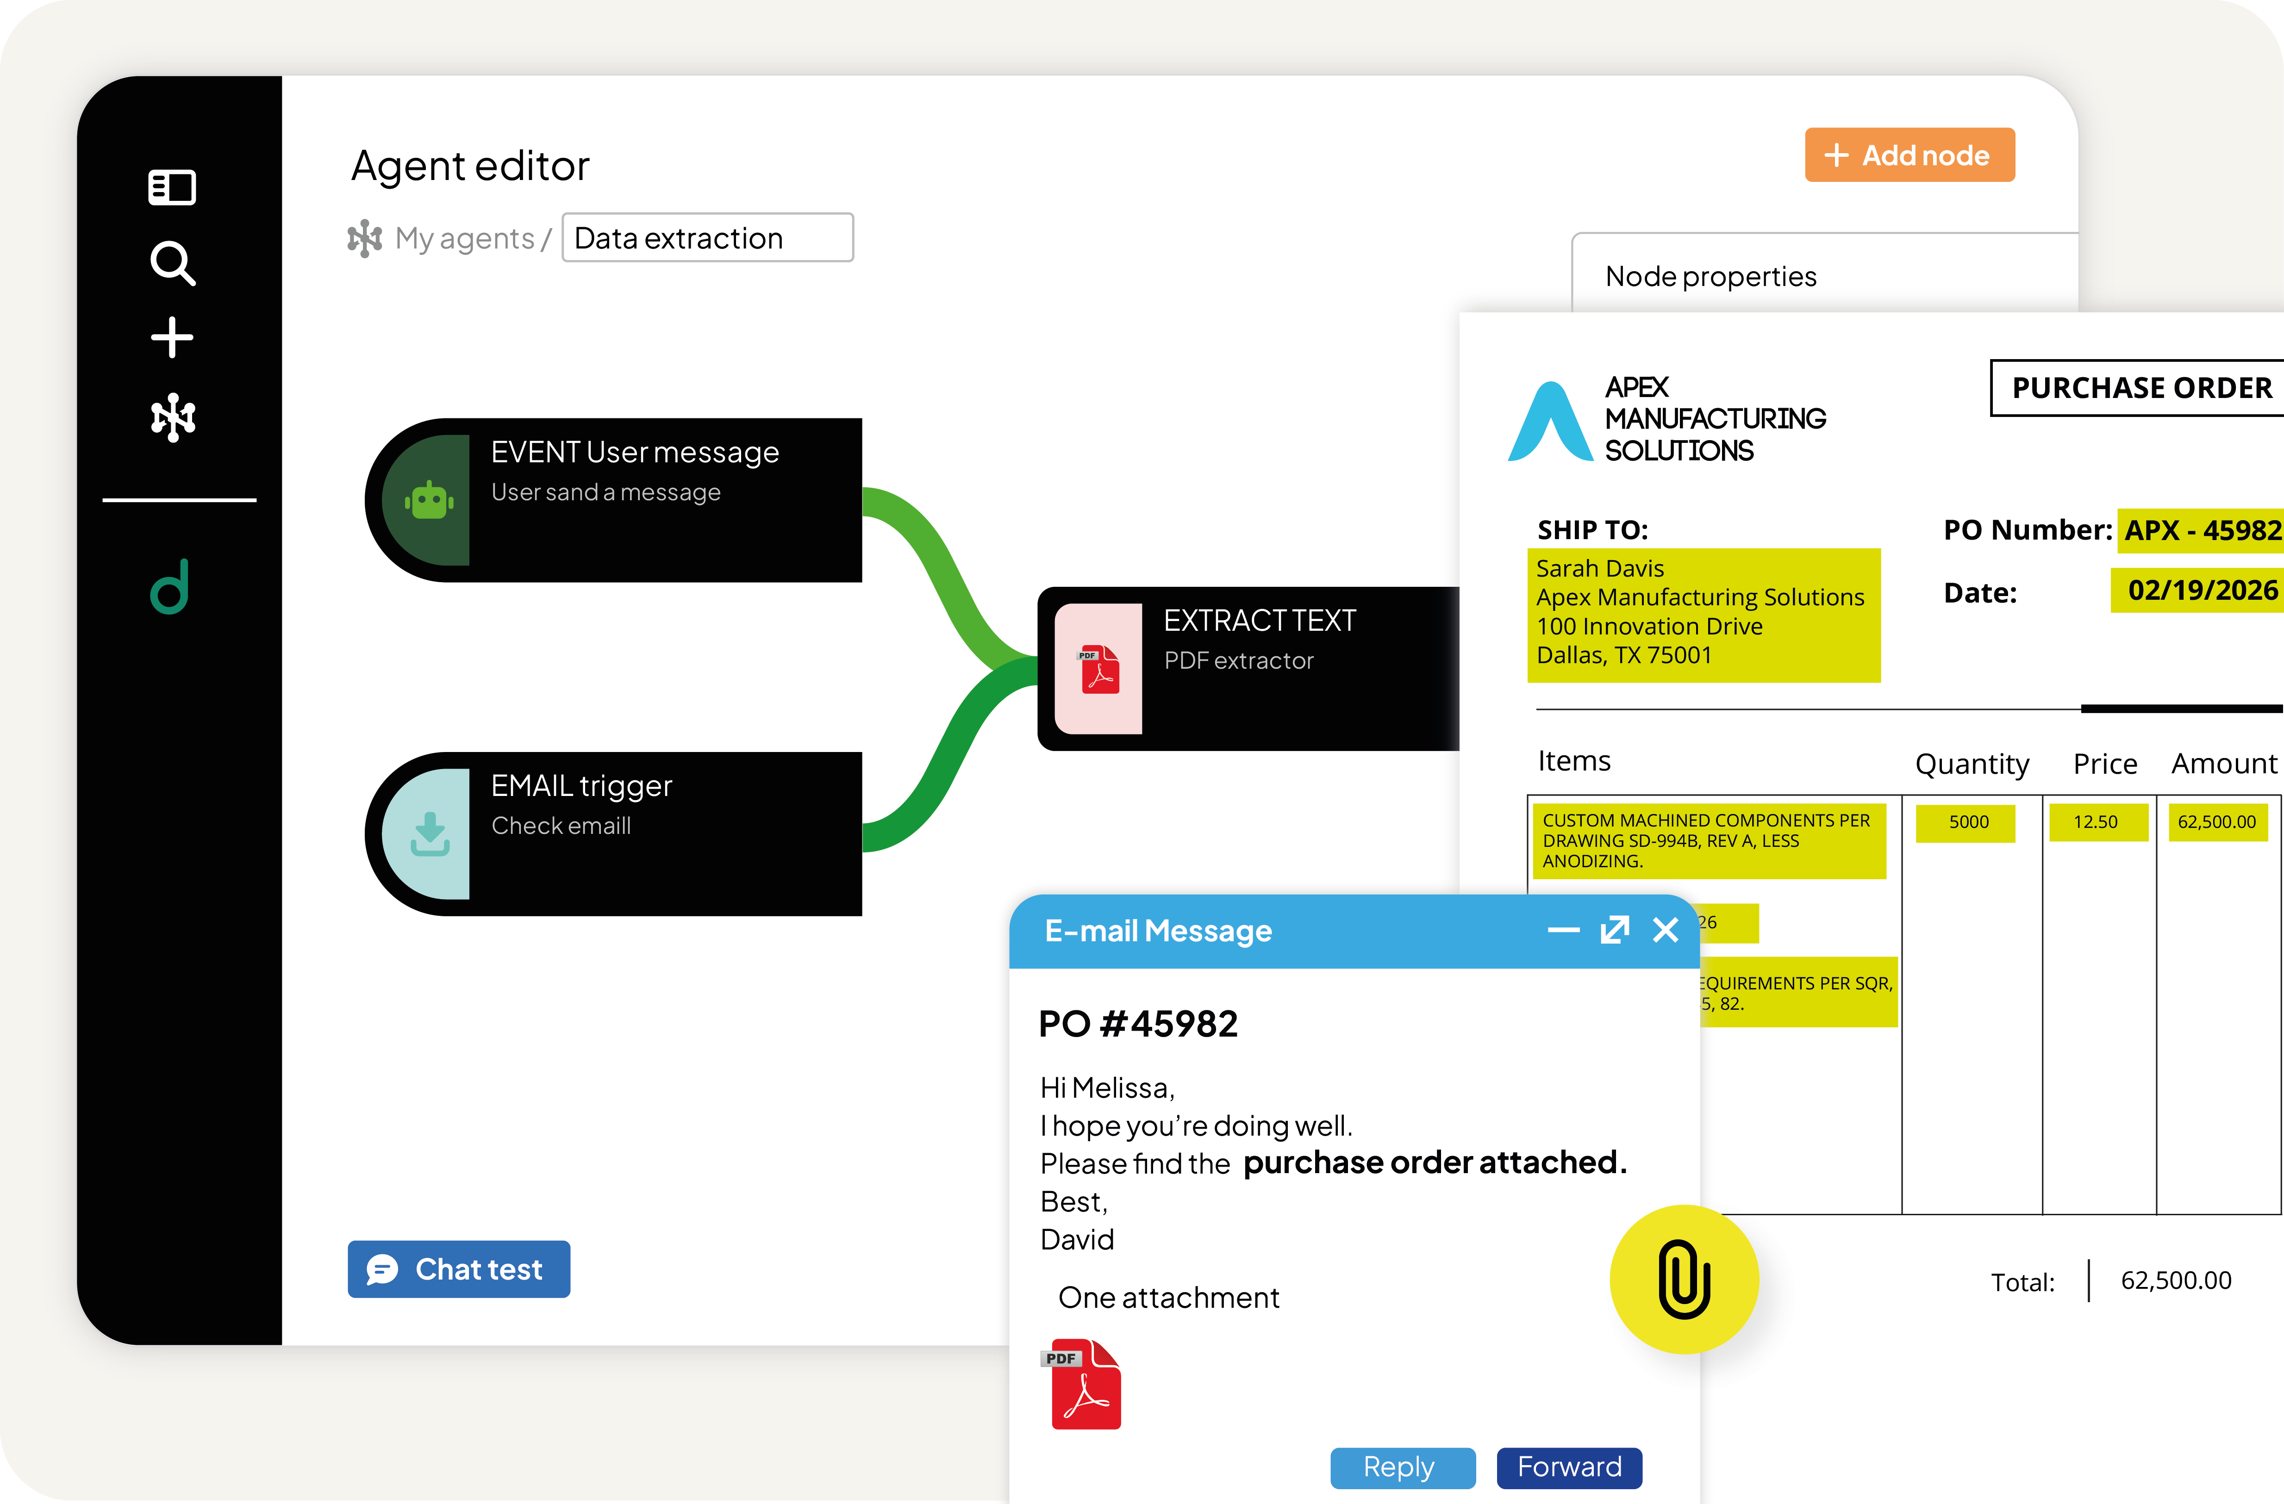2284x1504 pixels.
Task: Click the Items column header
Action: (x=1574, y=761)
